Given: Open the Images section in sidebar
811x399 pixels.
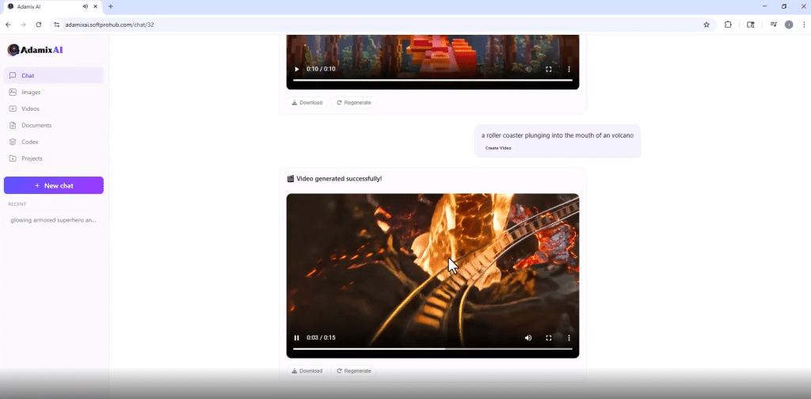Looking at the screenshot, I should pos(31,92).
